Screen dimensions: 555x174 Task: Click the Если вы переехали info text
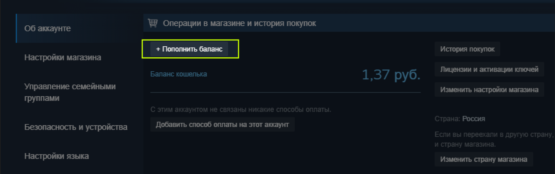tap(494, 139)
